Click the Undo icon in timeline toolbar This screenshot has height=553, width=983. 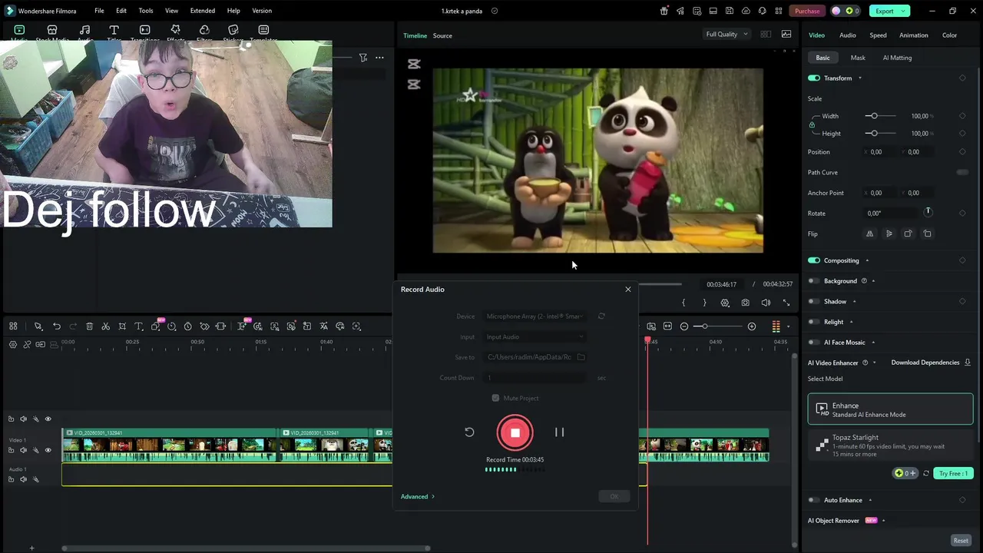click(x=56, y=326)
